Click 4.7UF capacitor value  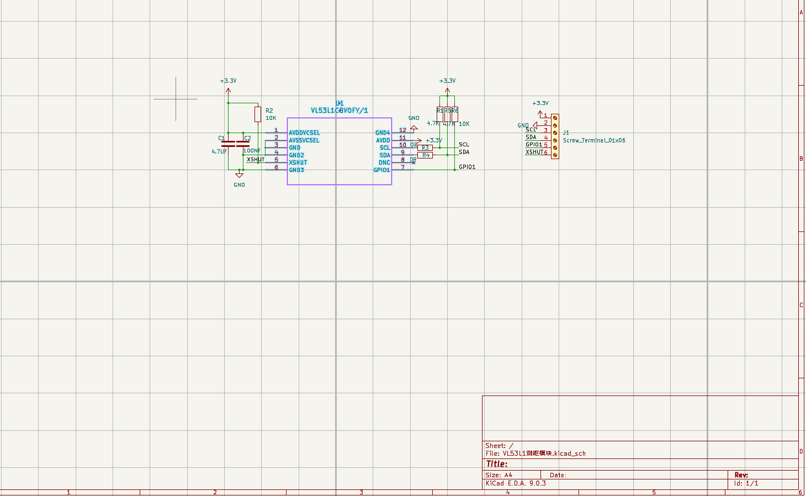[219, 151]
